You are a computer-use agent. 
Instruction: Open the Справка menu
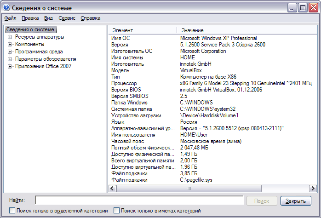click(x=91, y=18)
